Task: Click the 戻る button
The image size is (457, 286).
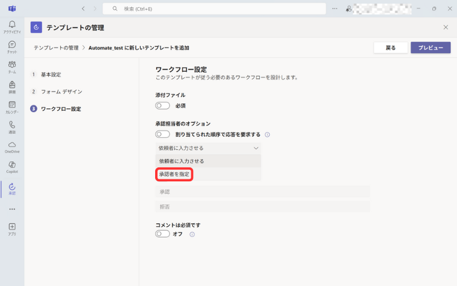Action: [x=390, y=48]
